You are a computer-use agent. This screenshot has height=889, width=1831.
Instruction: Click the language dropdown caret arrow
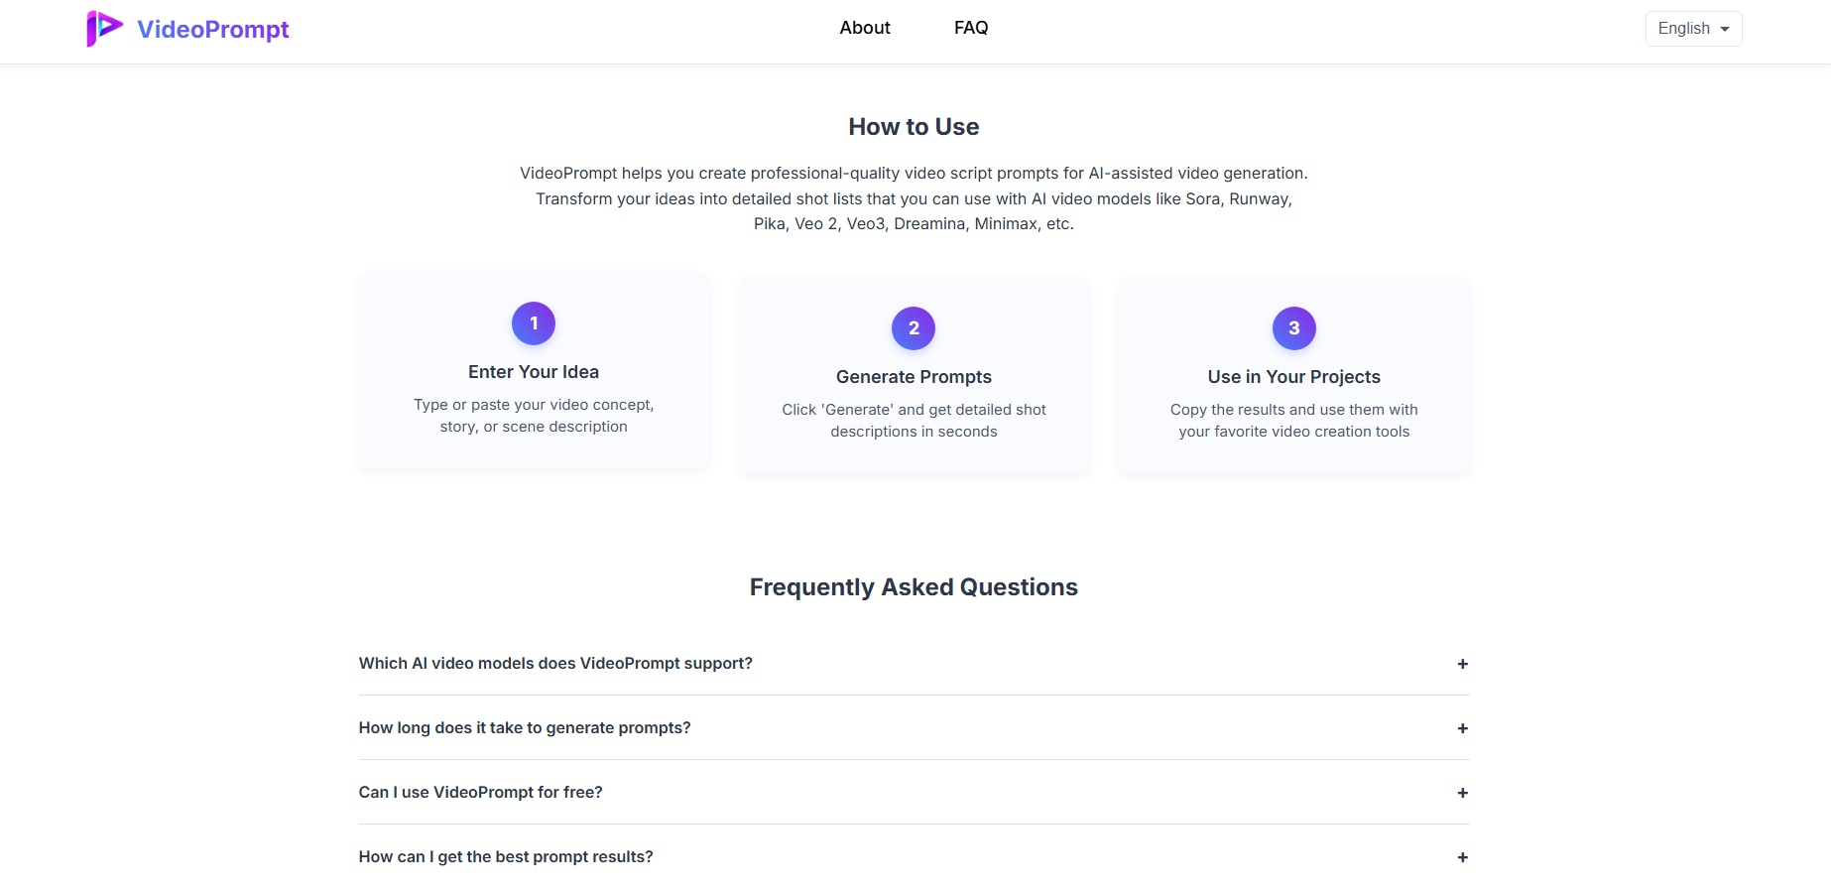[1725, 30]
